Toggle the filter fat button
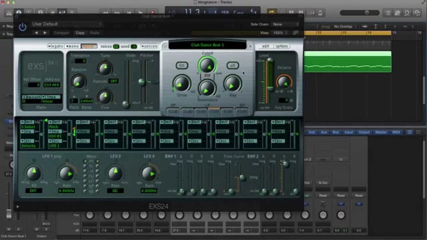This screenshot has width=427, height=240. pyautogui.click(x=182, y=66)
